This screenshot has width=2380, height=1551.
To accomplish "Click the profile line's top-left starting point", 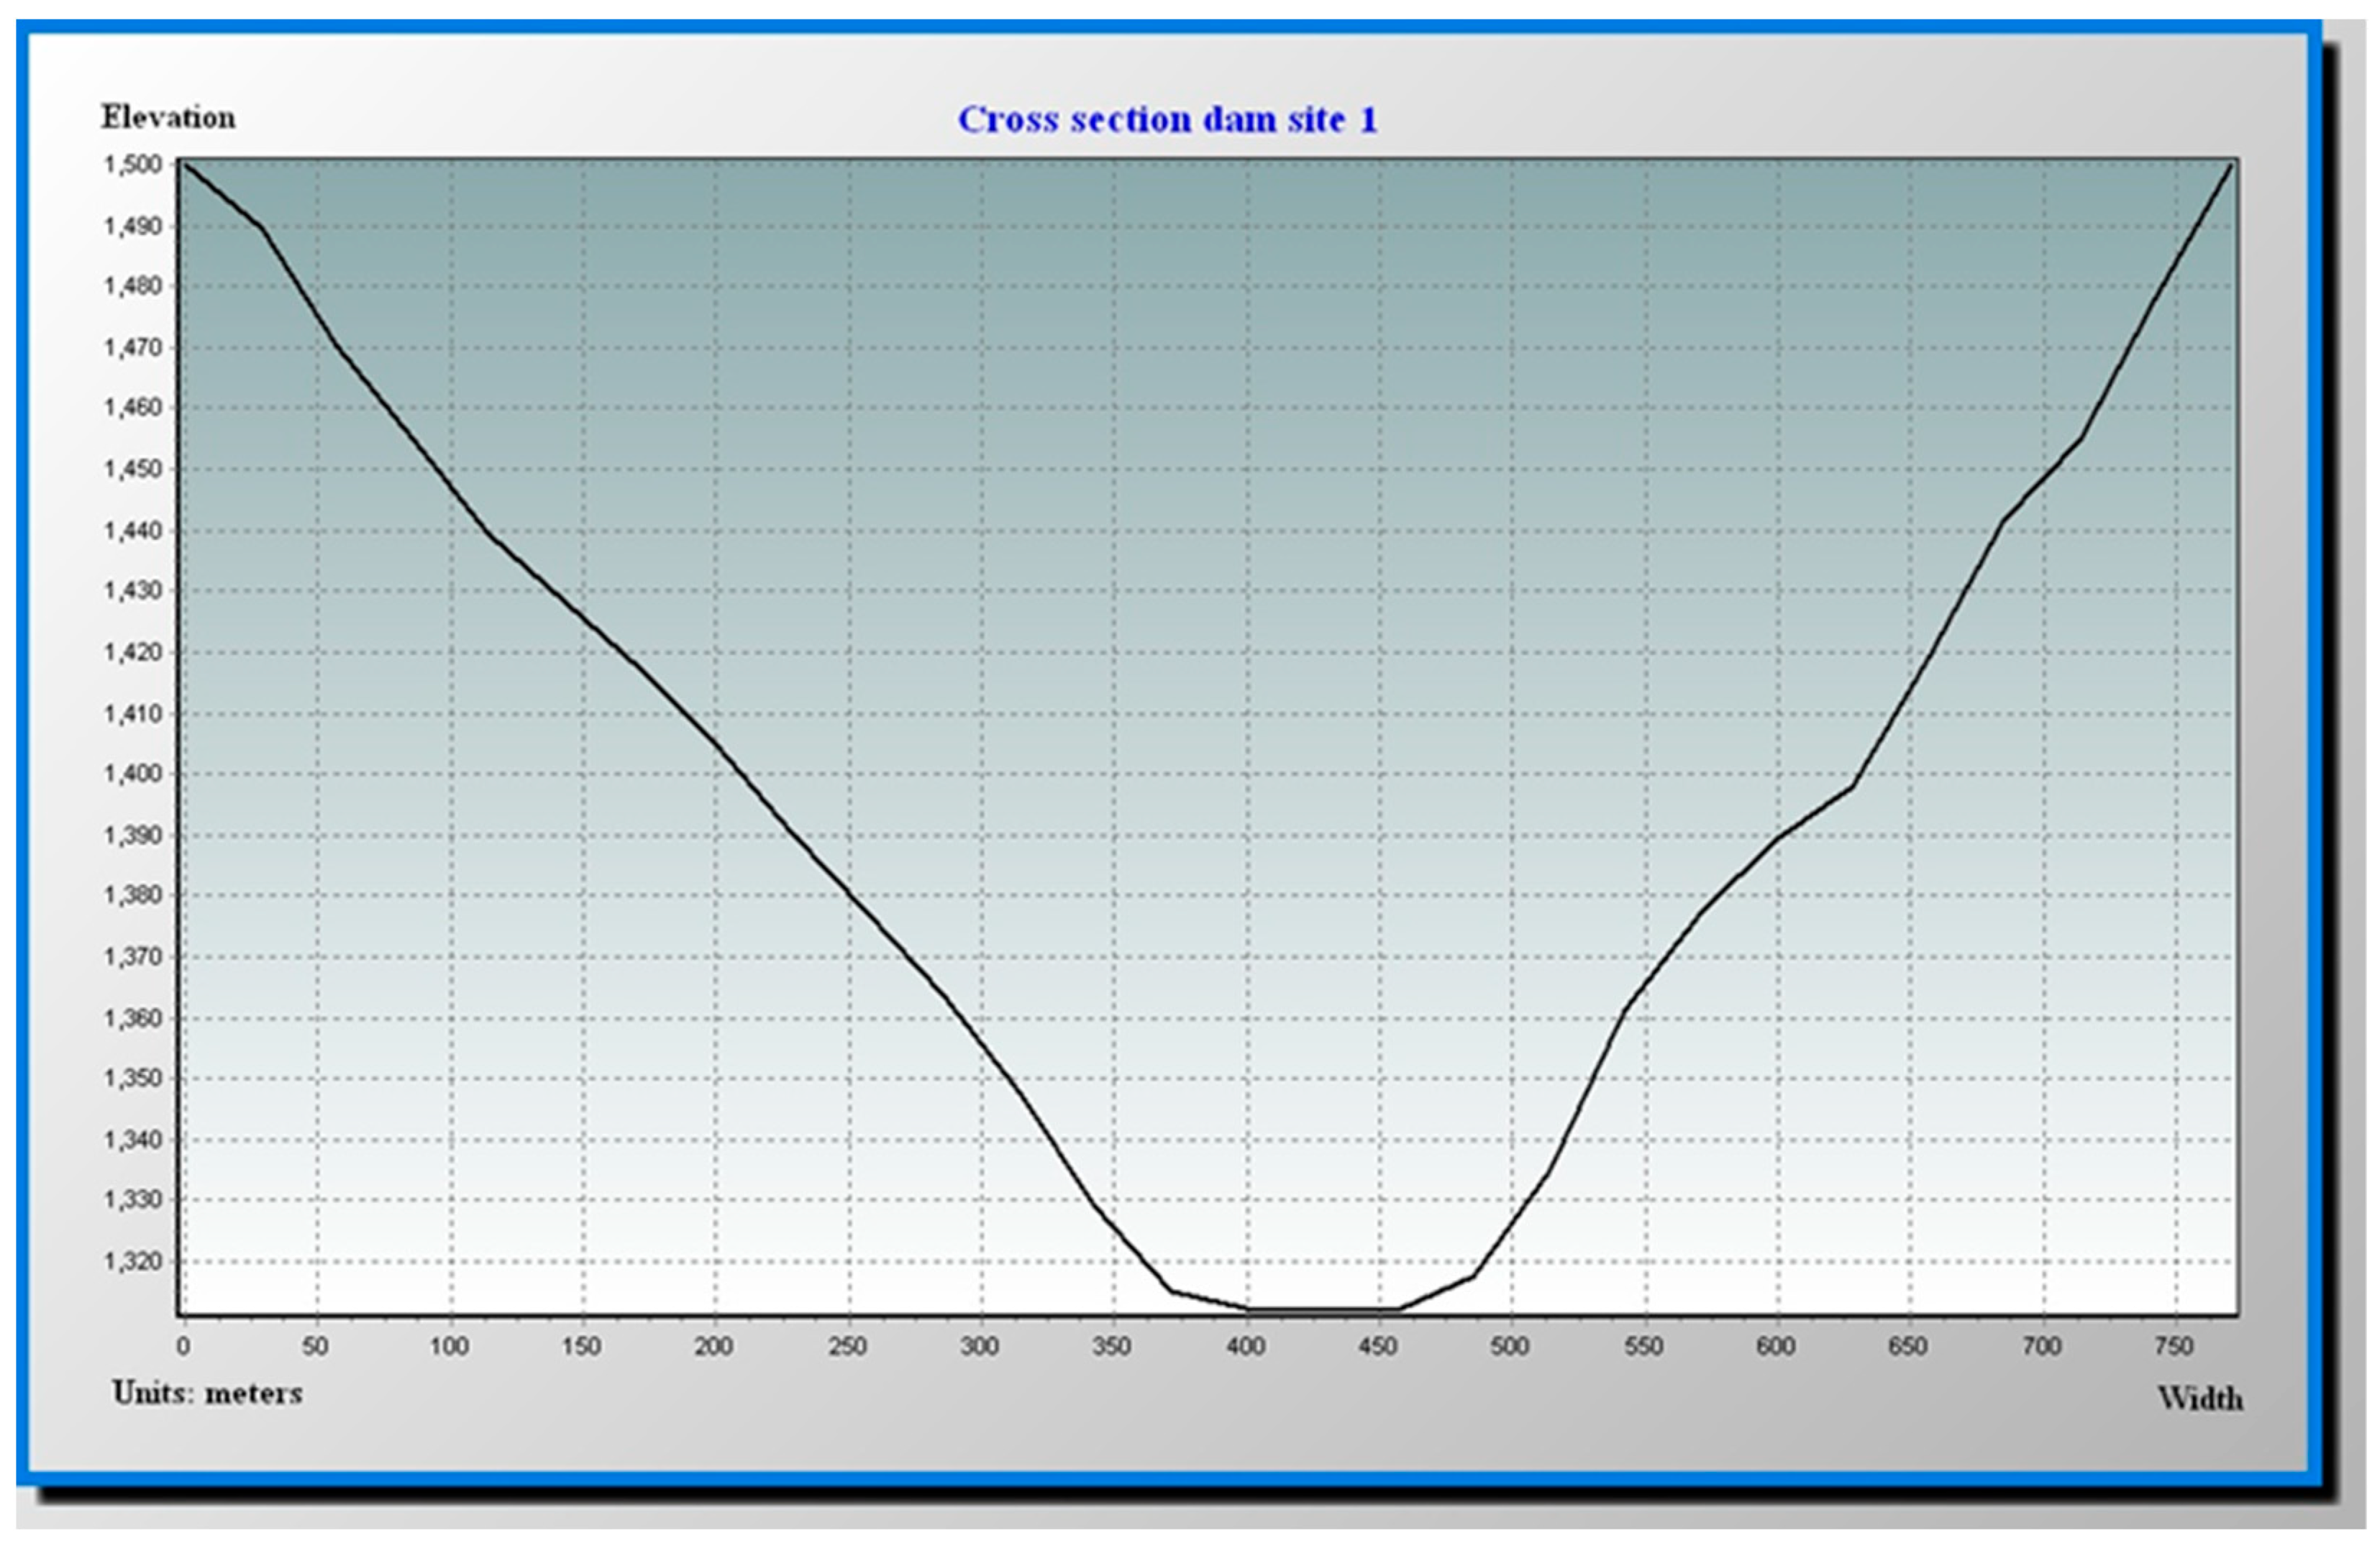I will click(185, 163).
